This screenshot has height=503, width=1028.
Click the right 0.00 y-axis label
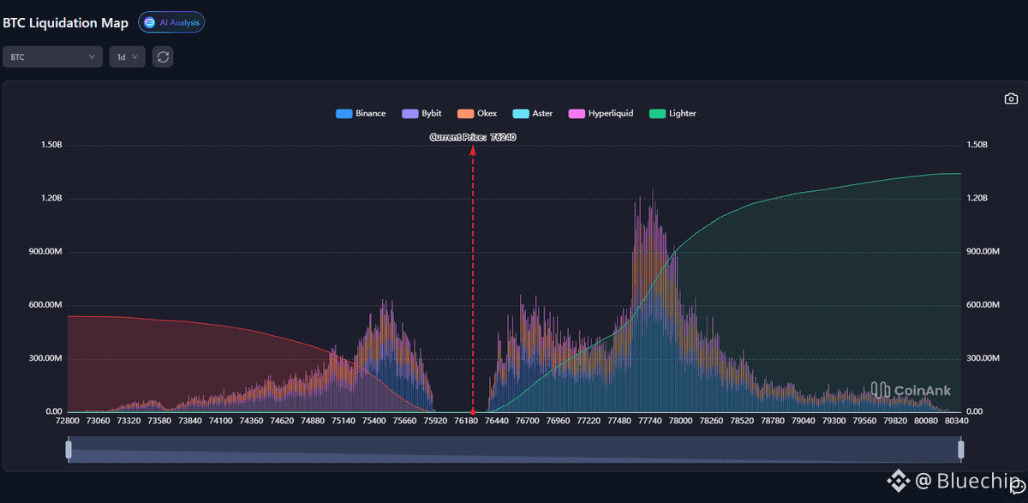tap(975, 411)
